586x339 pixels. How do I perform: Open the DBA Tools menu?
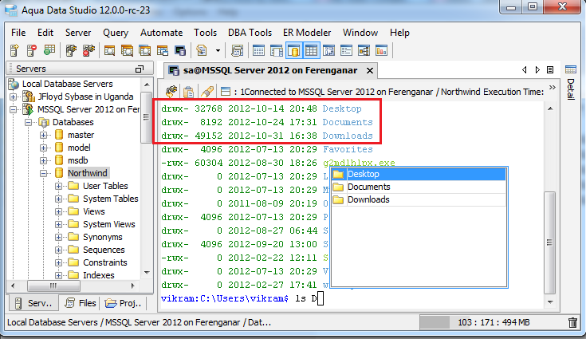(250, 33)
